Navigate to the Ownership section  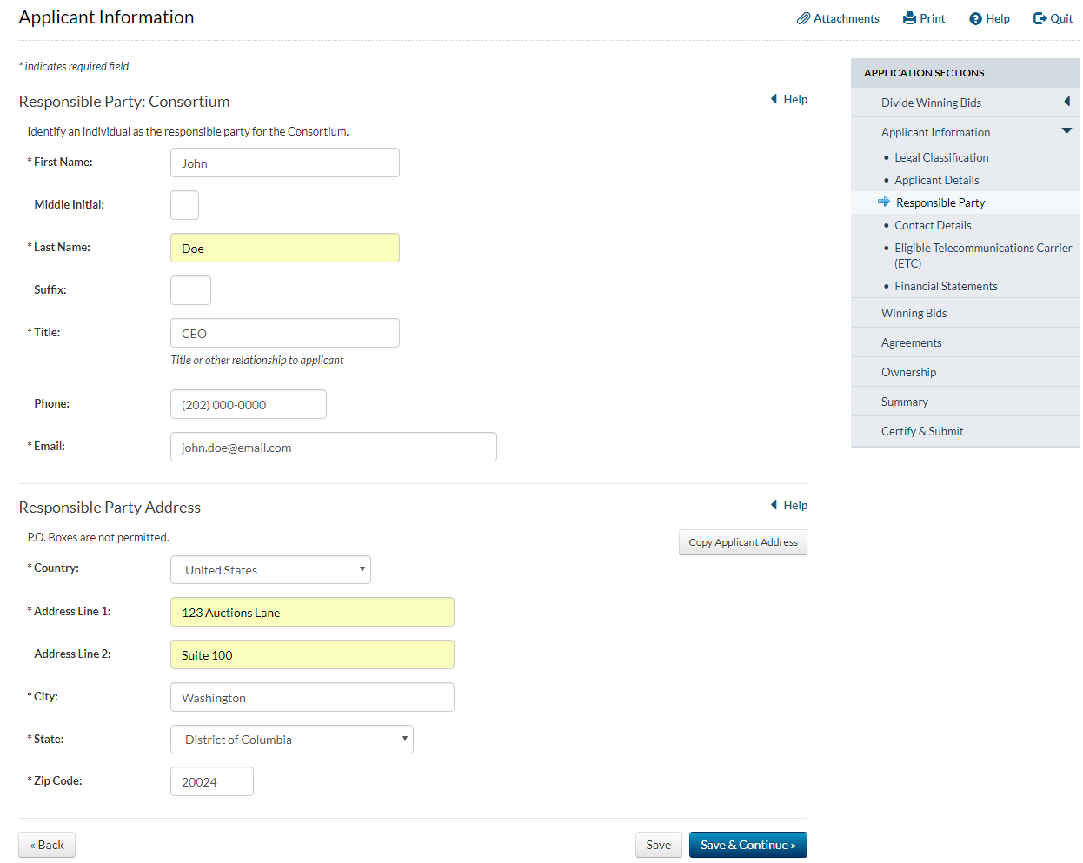[908, 372]
